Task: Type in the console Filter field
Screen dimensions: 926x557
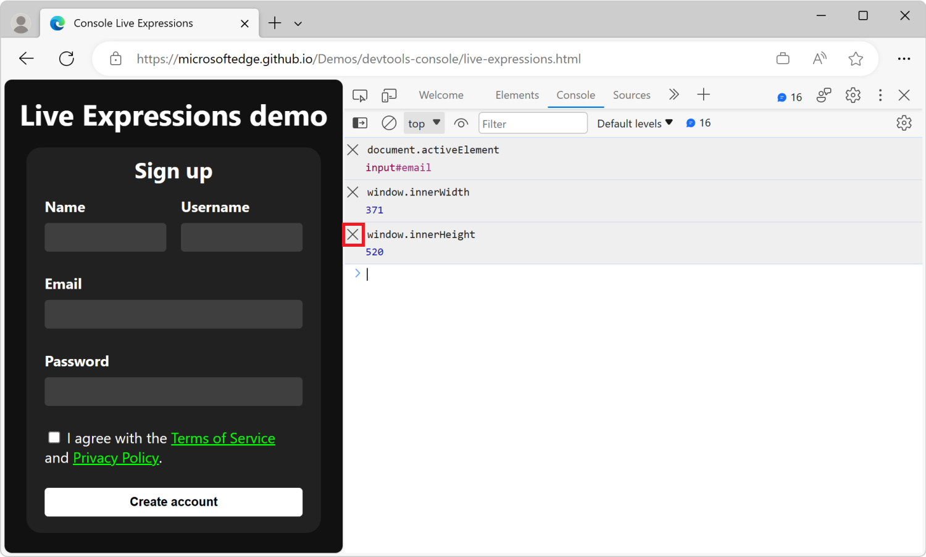Action: (533, 123)
